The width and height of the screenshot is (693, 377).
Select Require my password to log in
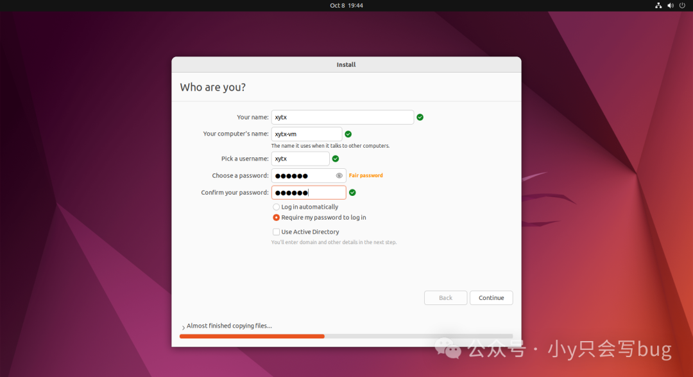[x=277, y=218]
